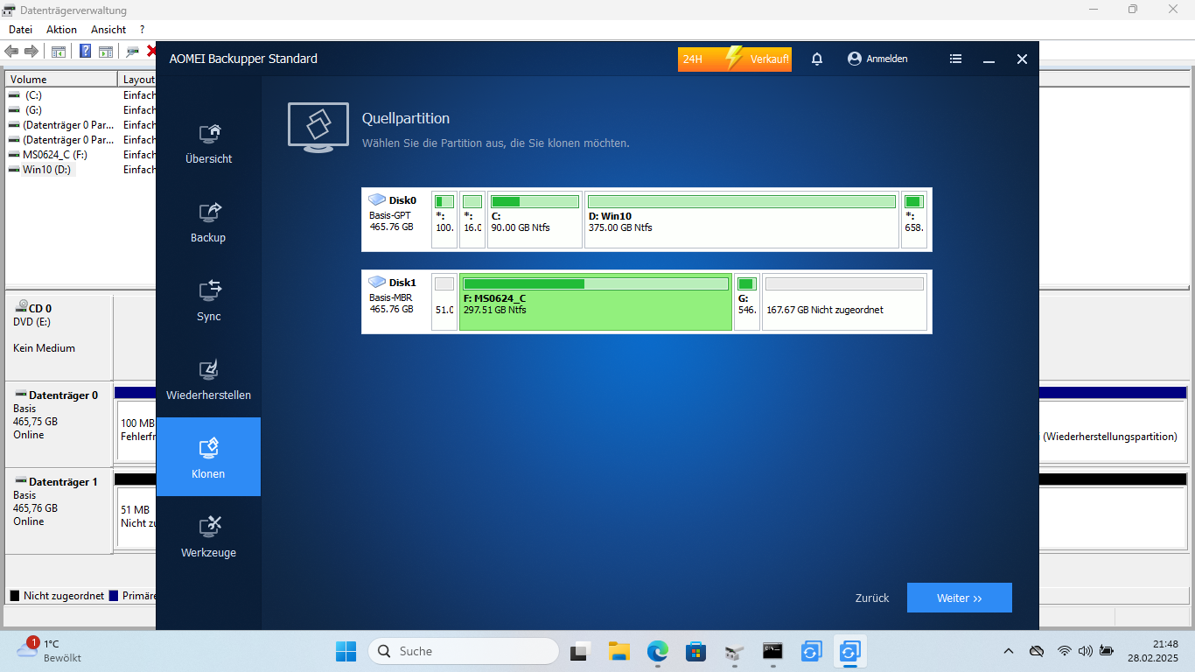Click the 51 MB area on Datenträger 1
The width and height of the screenshot is (1195, 672).
tap(136, 516)
